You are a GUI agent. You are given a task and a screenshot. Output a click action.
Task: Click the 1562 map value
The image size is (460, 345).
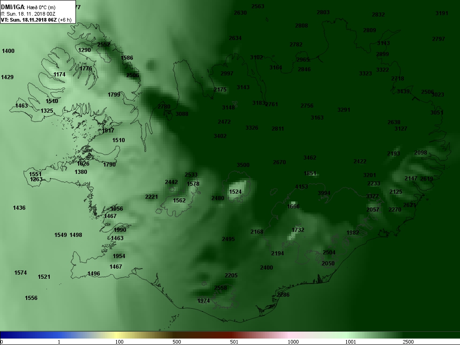click(x=179, y=201)
